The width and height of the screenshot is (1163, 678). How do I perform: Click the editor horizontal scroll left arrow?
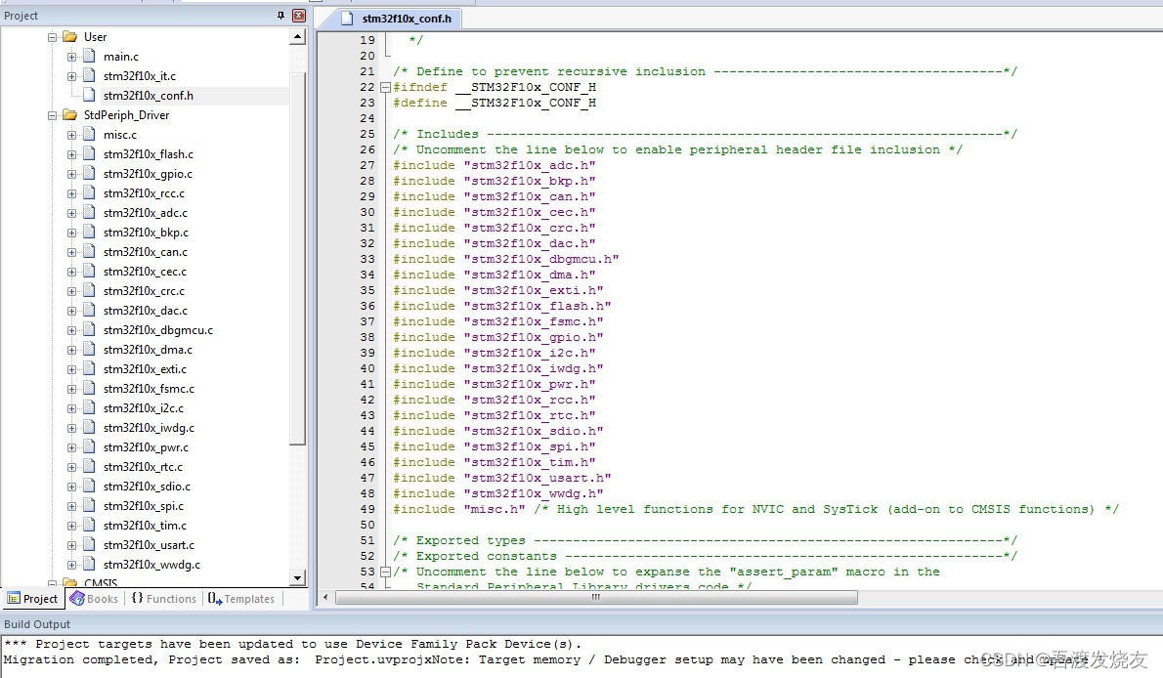coord(324,597)
